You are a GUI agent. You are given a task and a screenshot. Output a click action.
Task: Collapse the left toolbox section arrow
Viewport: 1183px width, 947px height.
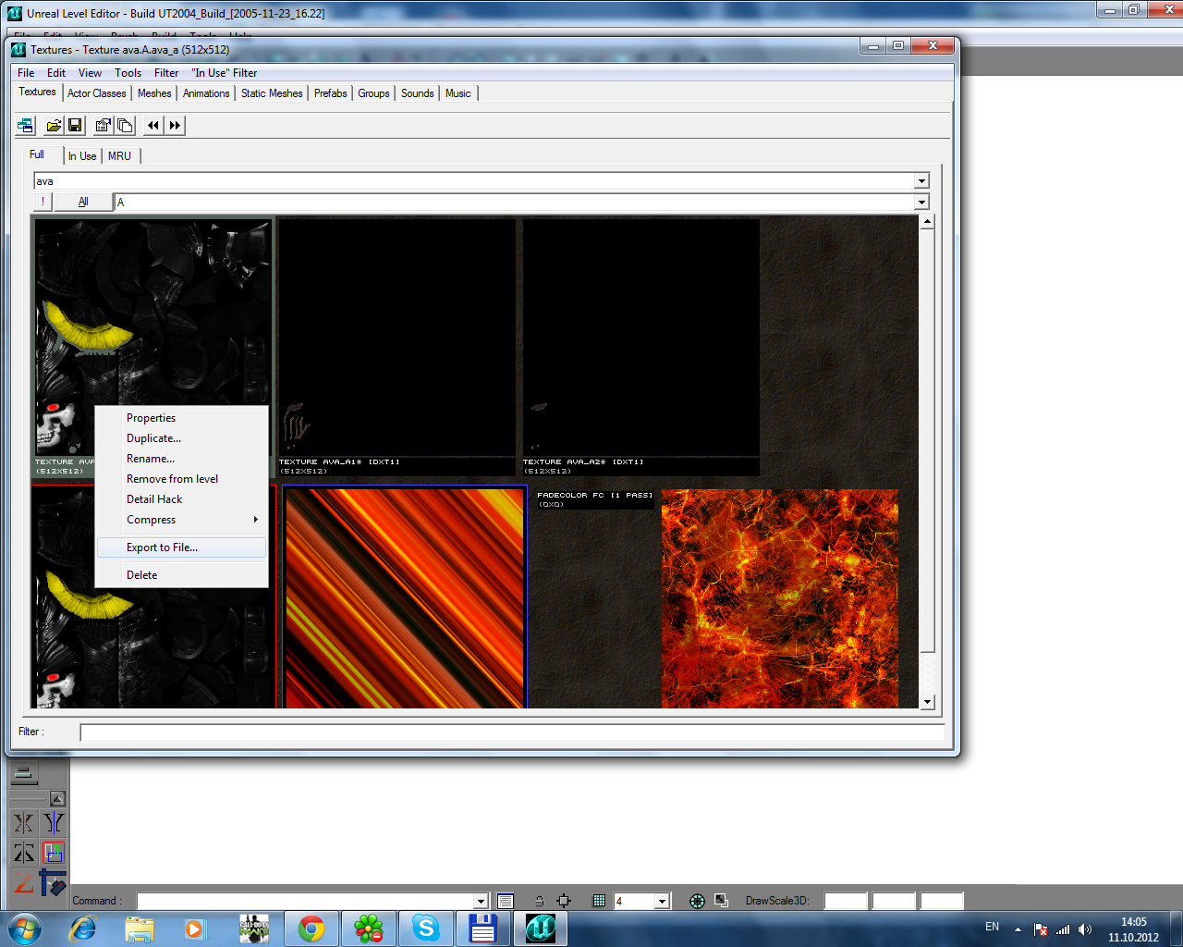pos(57,798)
